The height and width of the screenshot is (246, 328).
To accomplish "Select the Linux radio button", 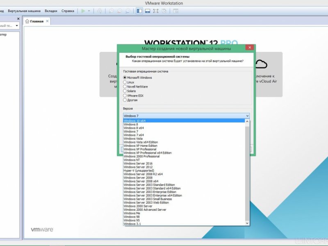I will coord(125,82).
